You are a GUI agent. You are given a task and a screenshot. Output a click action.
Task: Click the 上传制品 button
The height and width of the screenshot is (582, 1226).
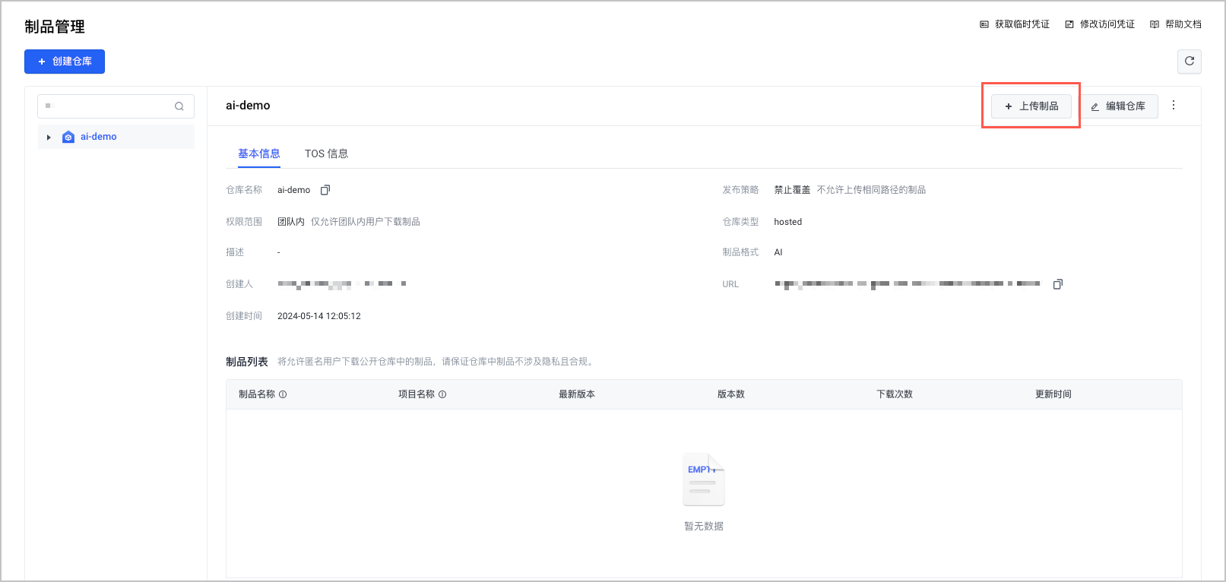(1031, 106)
